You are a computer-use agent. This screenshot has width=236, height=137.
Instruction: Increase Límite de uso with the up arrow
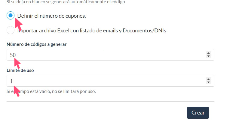[x=208, y=79]
